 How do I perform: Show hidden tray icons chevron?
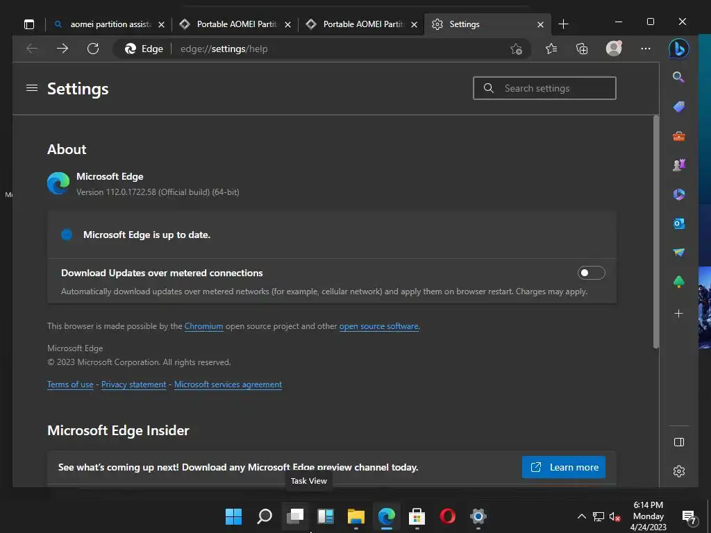click(581, 516)
